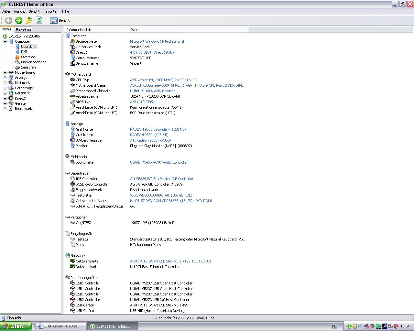Open the AMI BIOS link
This screenshot has width=414, height=331.
pos(142,102)
